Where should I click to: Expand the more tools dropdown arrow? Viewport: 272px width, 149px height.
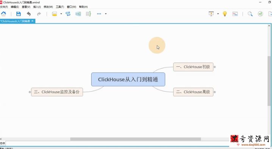point(106,14)
